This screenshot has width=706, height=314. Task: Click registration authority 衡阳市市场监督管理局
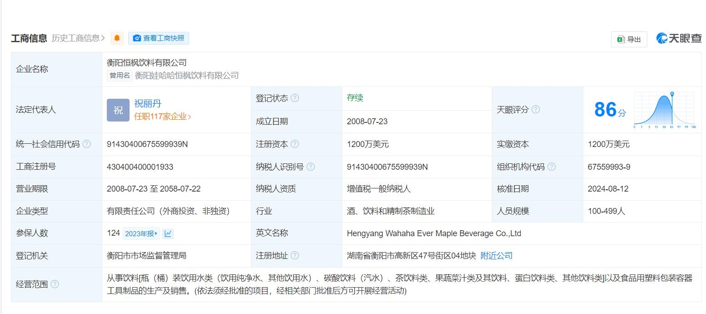click(146, 256)
